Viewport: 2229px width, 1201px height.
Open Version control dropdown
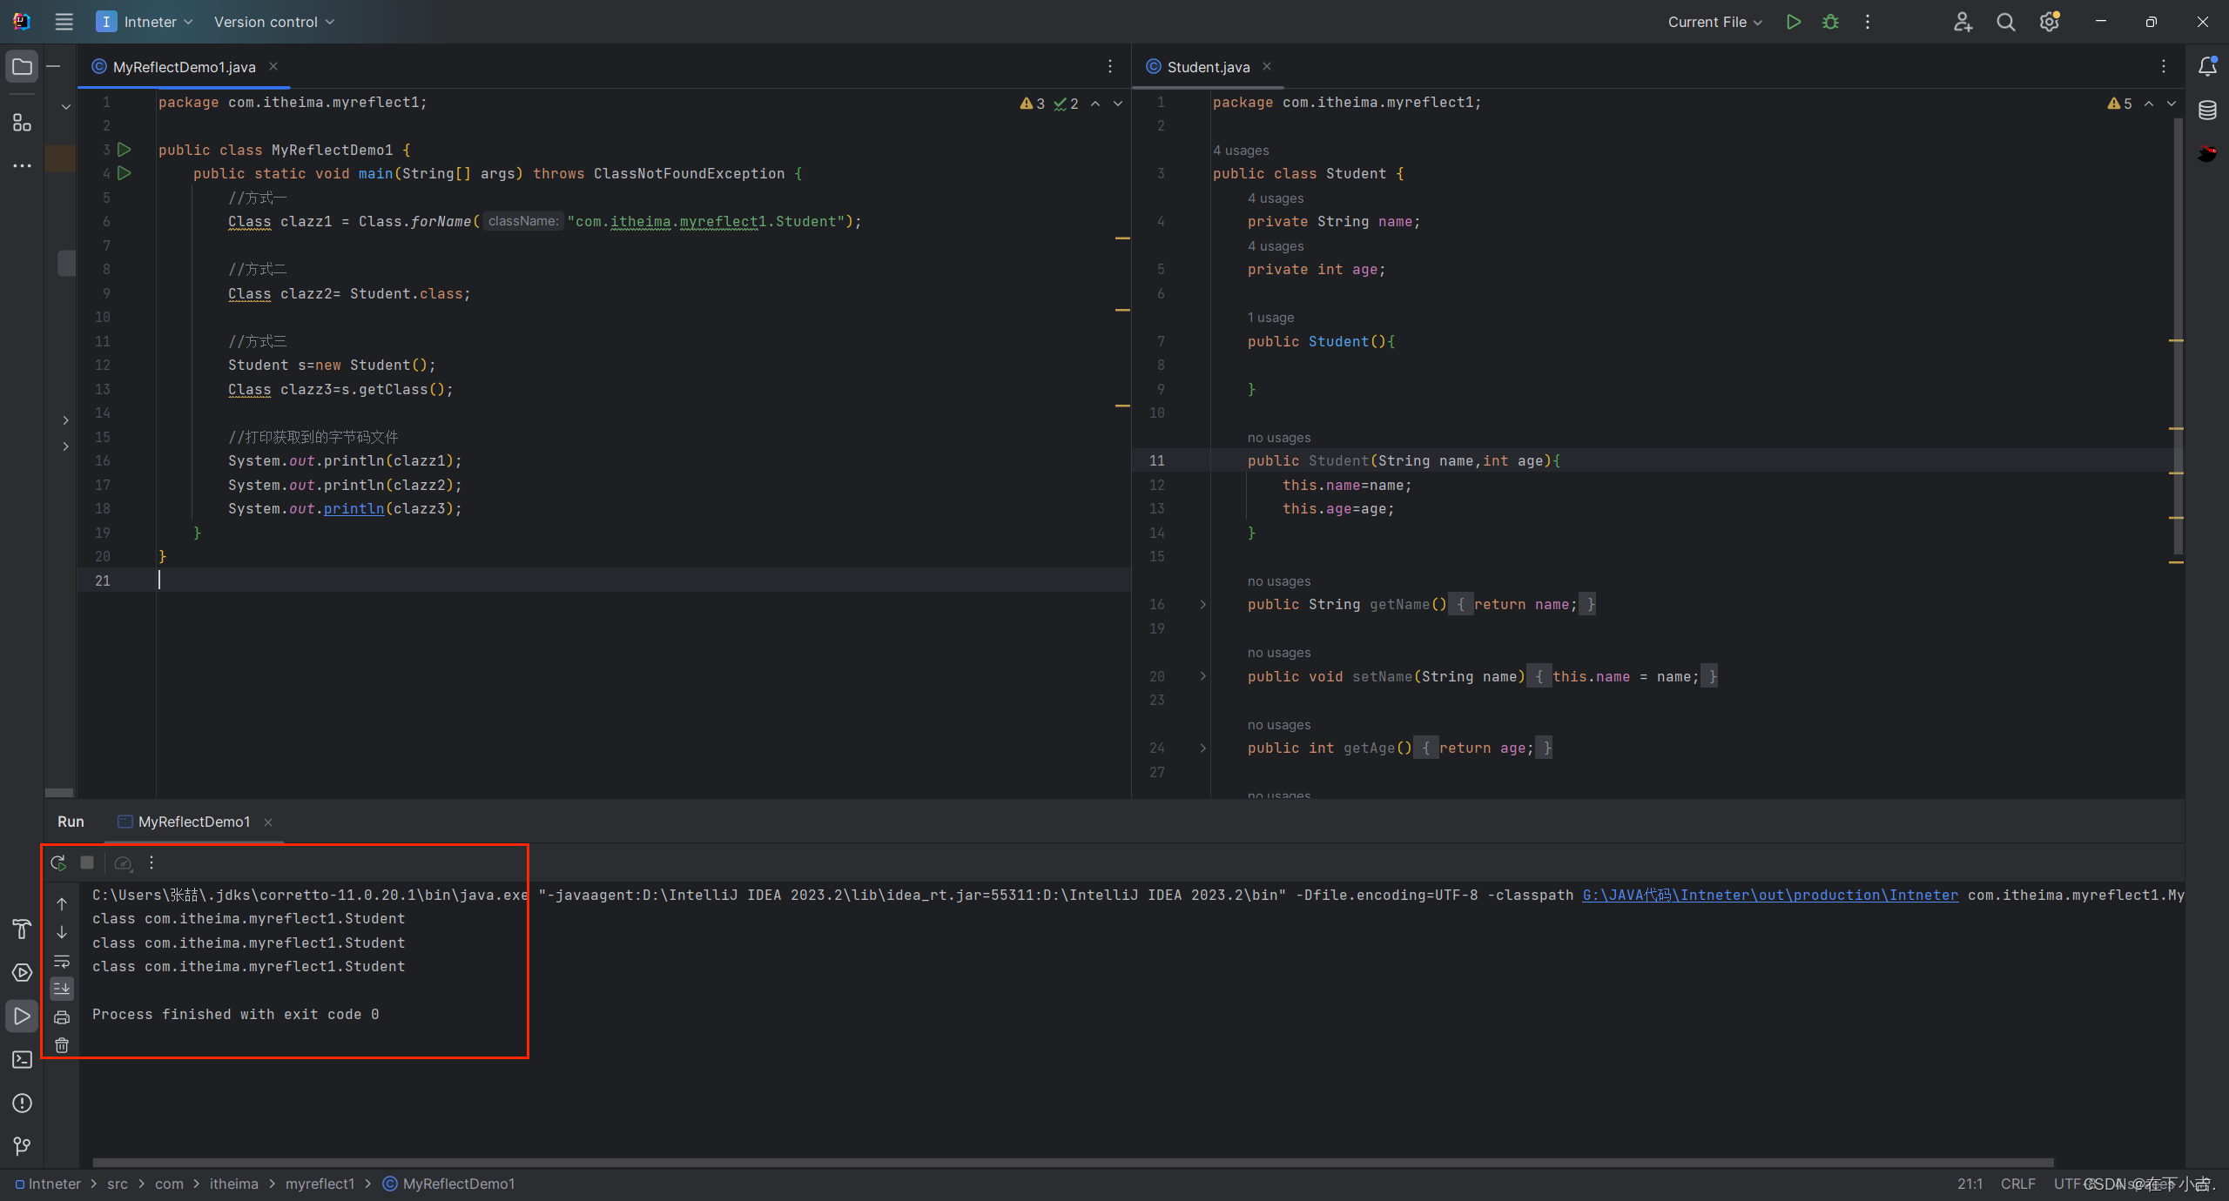pyautogui.click(x=274, y=22)
